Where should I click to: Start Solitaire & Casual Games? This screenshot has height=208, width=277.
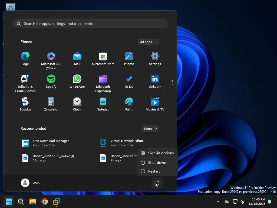coord(25,83)
